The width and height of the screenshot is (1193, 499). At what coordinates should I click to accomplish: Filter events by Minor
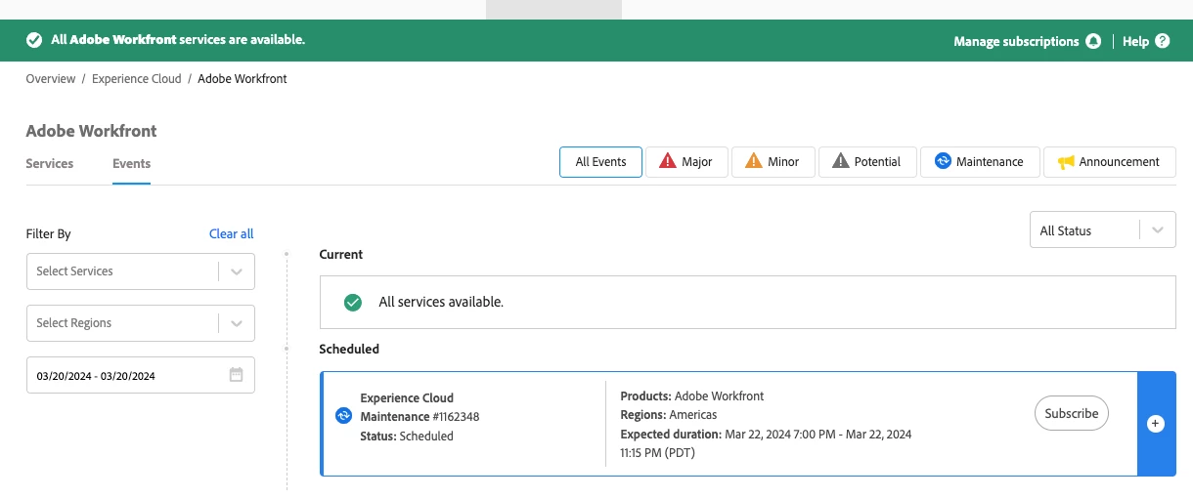pyautogui.click(x=773, y=162)
